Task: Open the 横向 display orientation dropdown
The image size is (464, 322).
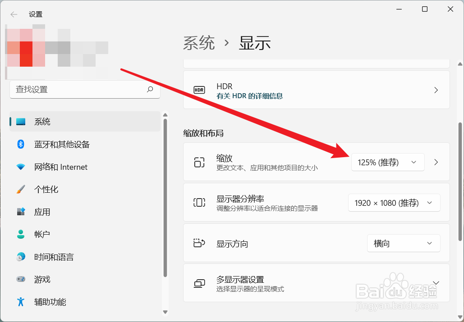Action: [x=403, y=243]
